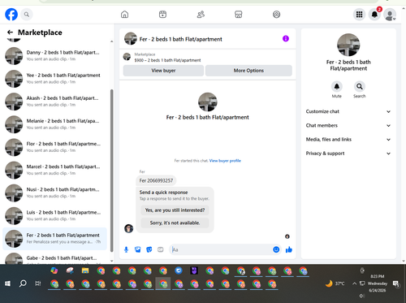Open the account profile menu
406x303 pixels.
click(390, 15)
